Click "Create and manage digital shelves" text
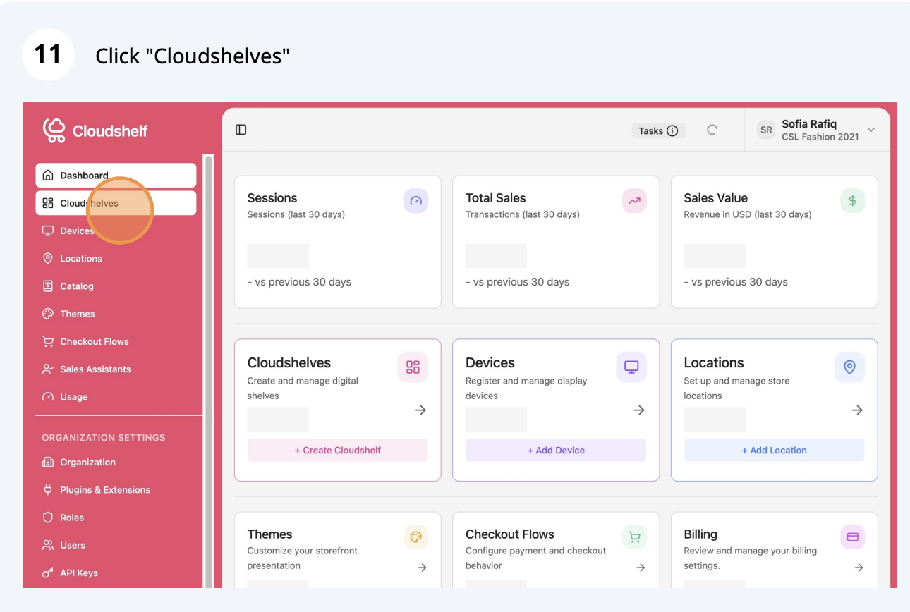The height and width of the screenshot is (612, 910). coord(303,388)
